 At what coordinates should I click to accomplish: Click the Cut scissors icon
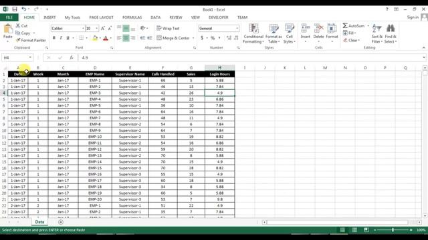coord(18,25)
